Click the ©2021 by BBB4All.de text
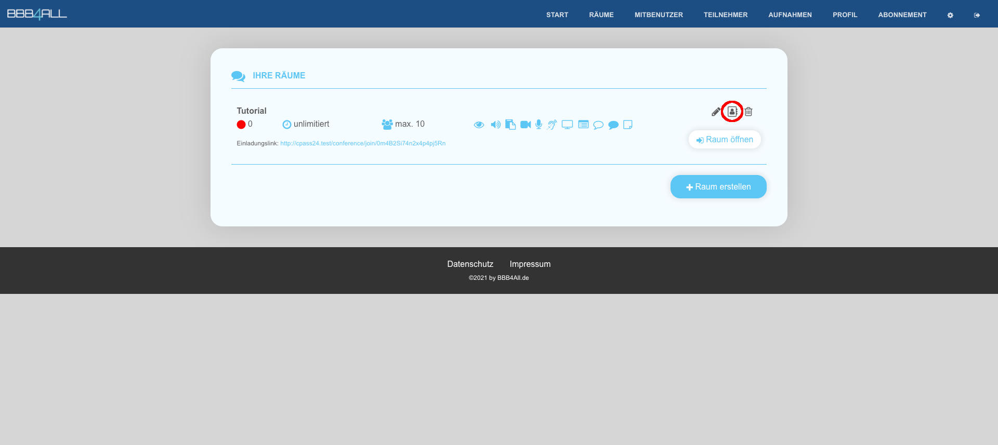Screen dimensions: 998x445 (x=499, y=278)
